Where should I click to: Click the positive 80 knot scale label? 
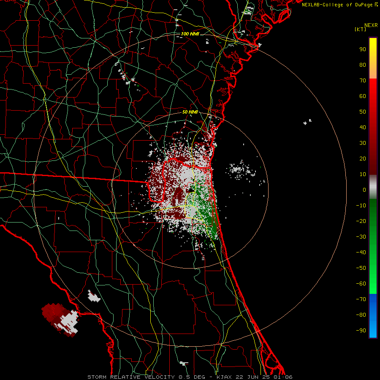[363, 65]
